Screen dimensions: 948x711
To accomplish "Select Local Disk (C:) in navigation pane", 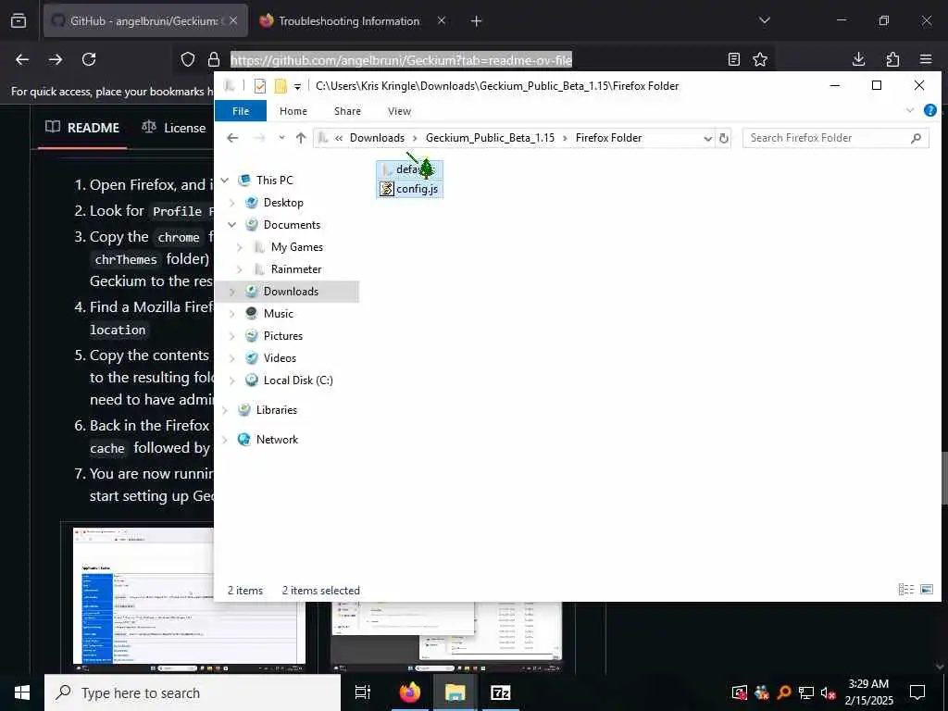I will (x=298, y=380).
